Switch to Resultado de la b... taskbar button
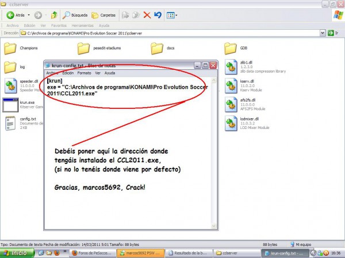The width and height of the screenshot is (345, 258). 189,253
